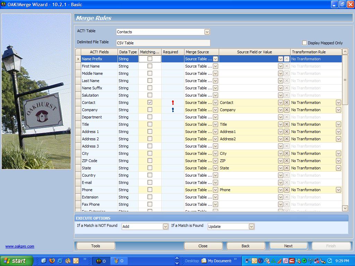Image resolution: width=355 pixels, height=266 pixels.
Task: Open the If a Match is NOT Found dropdown
Action: coord(165,227)
